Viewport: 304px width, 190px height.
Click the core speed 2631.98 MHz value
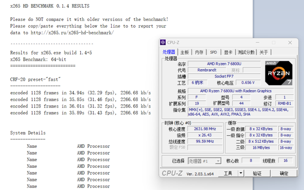pyautogui.click(x=205, y=129)
